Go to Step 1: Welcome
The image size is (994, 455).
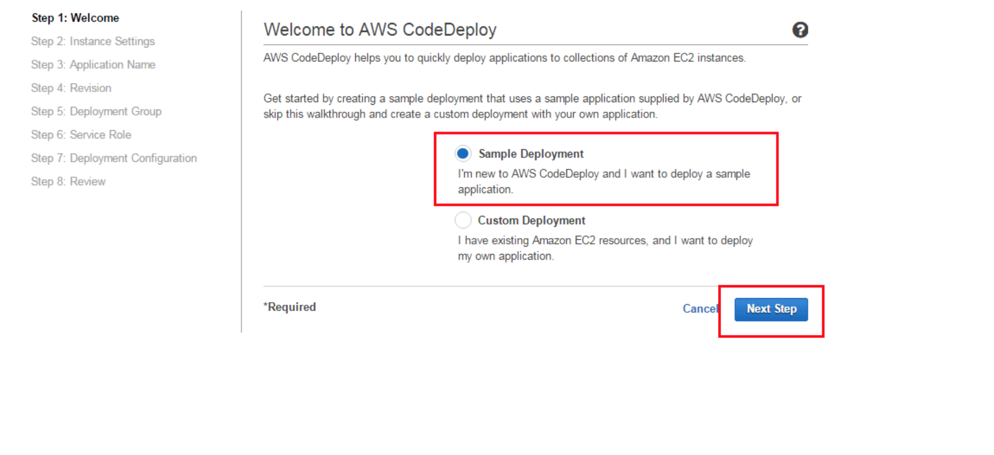75,18
